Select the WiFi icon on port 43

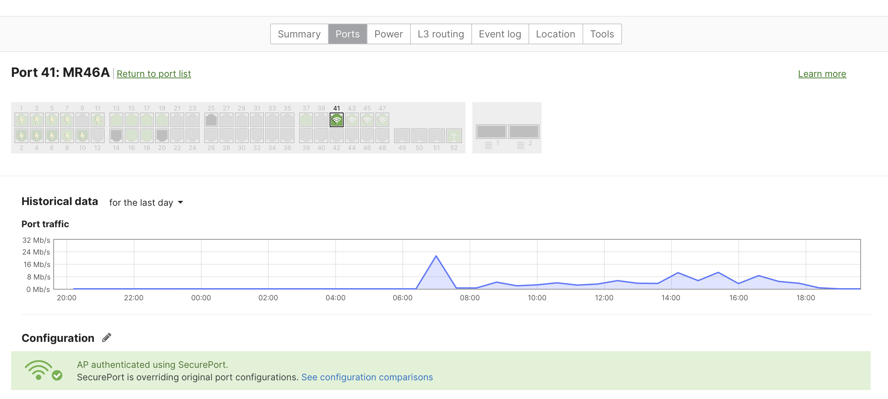point(352,119)
